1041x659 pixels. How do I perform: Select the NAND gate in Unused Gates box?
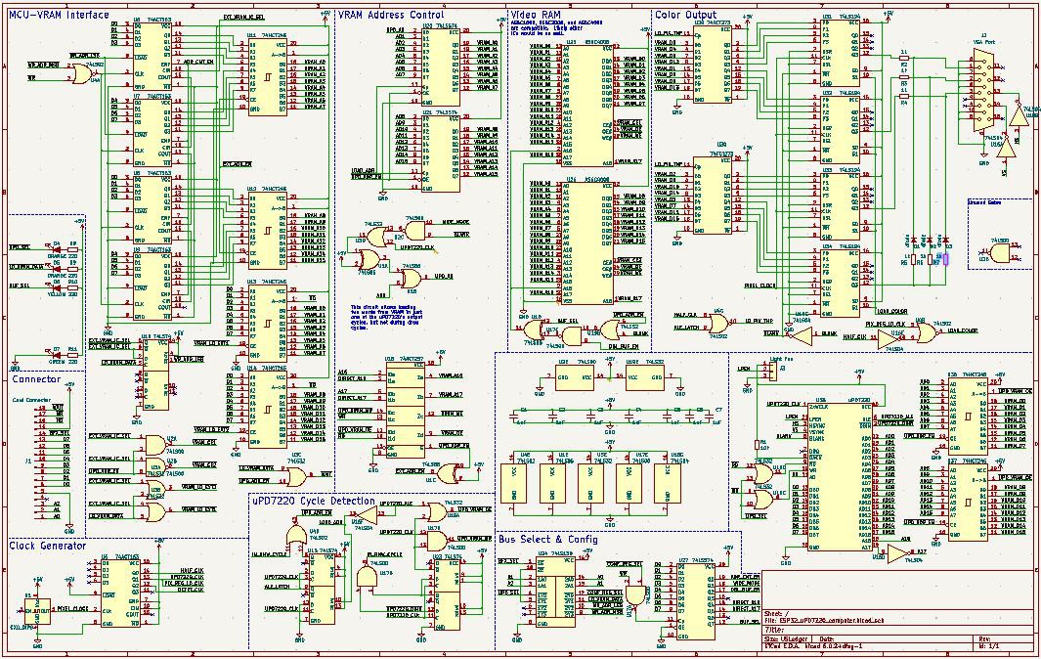[x=1000, y=252]
